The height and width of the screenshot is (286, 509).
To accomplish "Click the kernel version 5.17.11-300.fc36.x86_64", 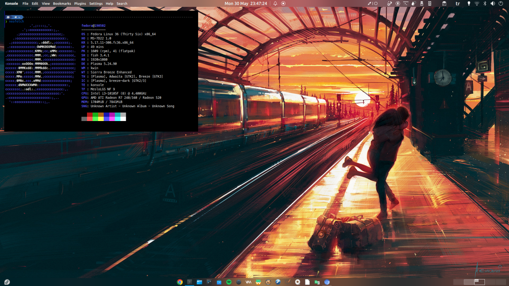I will click(112, 43).
